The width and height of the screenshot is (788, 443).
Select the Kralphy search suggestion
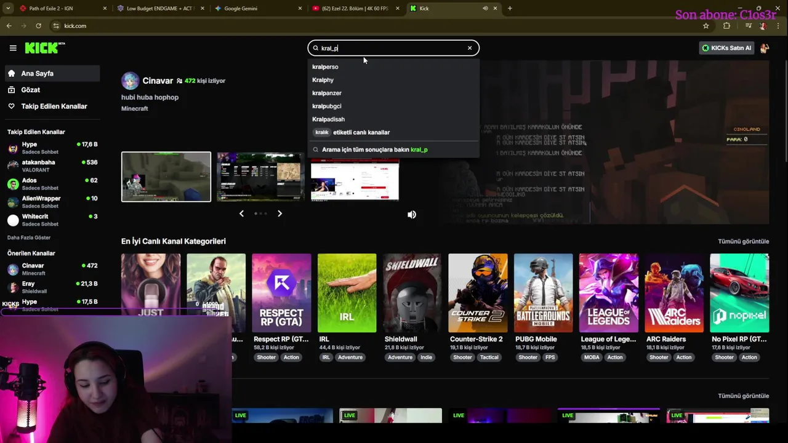(x=393, y=80)
